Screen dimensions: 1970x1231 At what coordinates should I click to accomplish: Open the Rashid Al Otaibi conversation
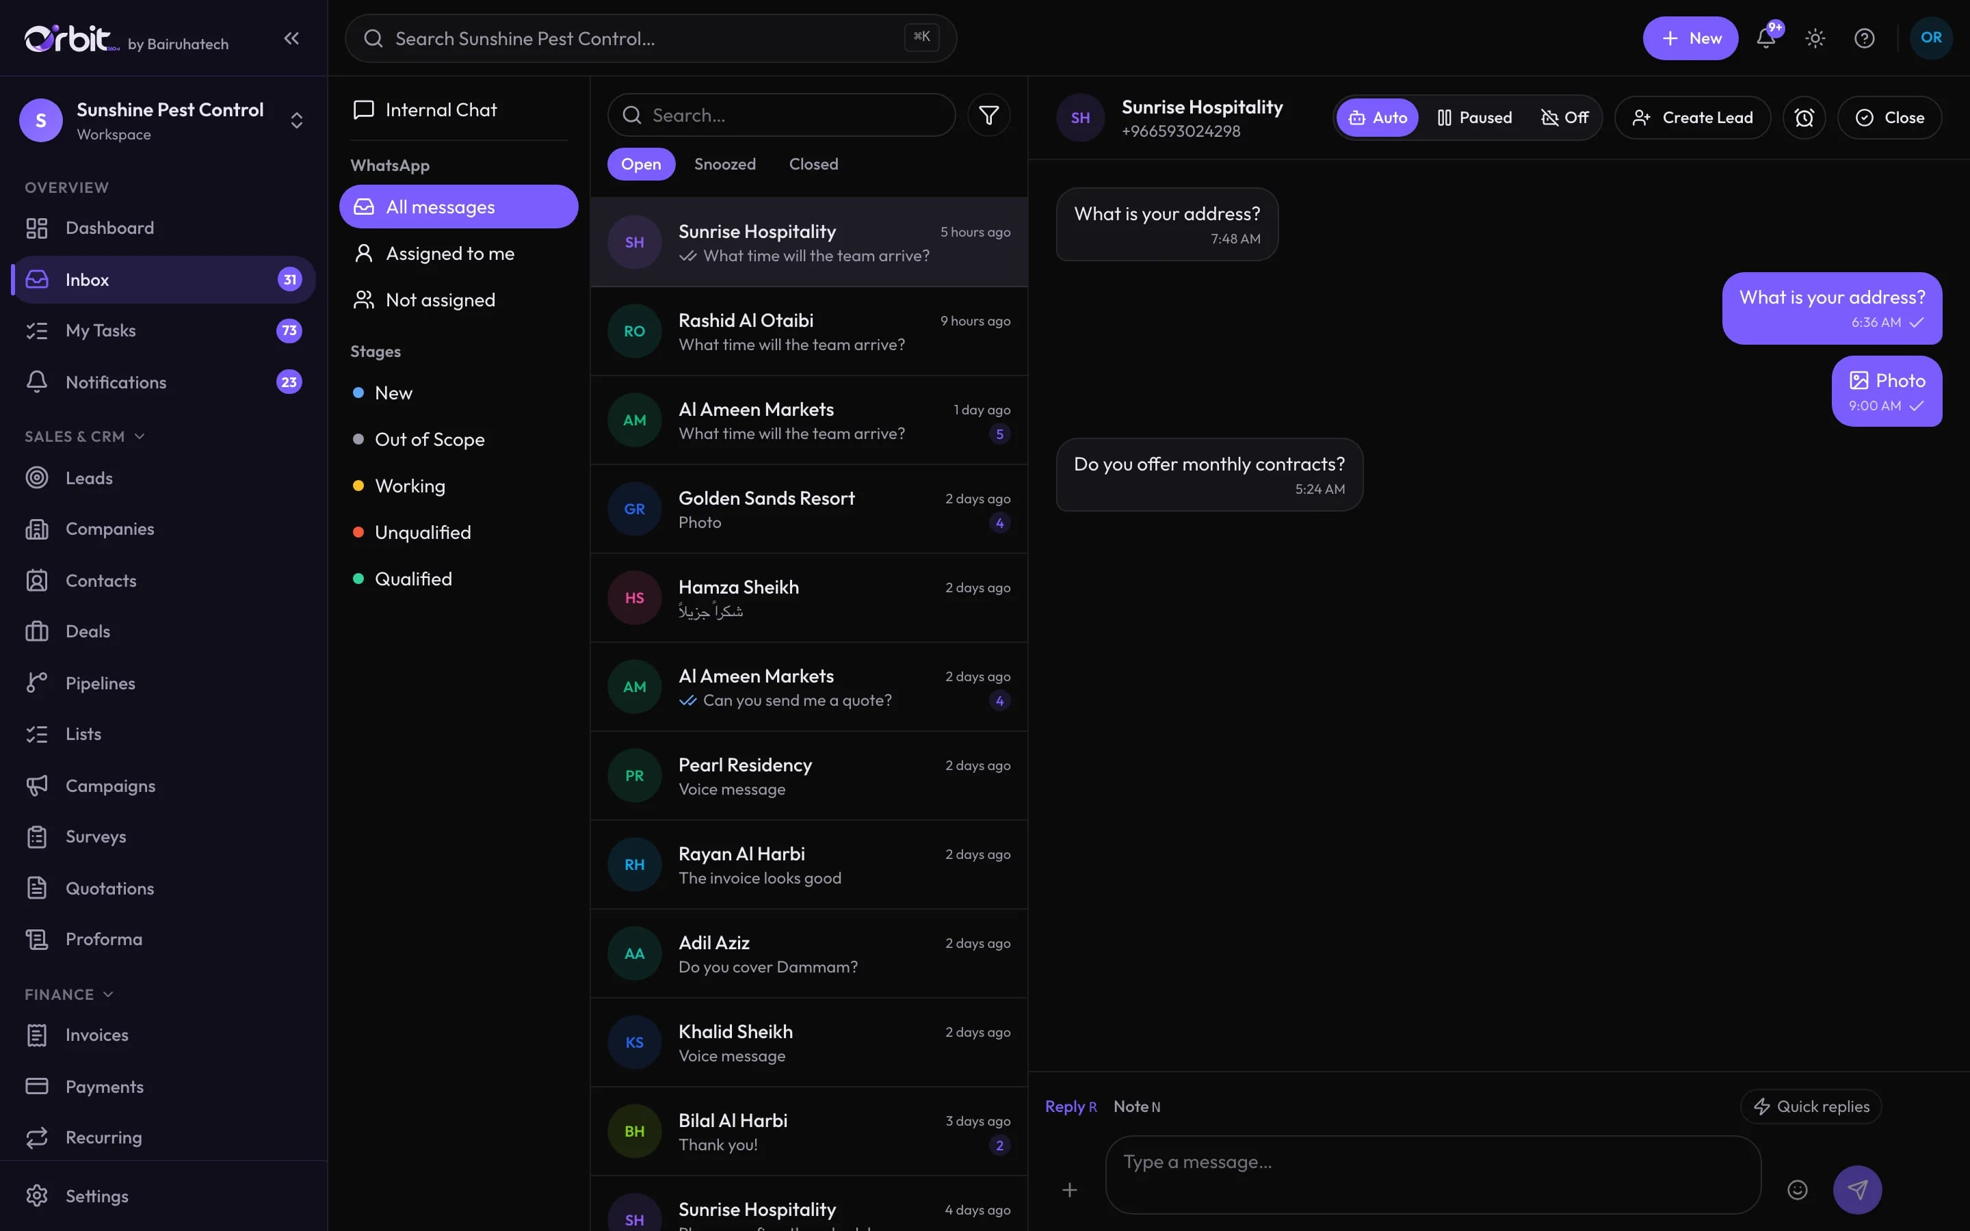(x=809, y=332)
